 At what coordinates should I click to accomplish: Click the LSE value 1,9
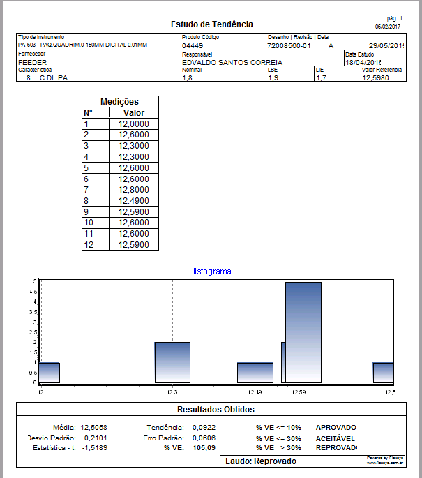point(273,78)
